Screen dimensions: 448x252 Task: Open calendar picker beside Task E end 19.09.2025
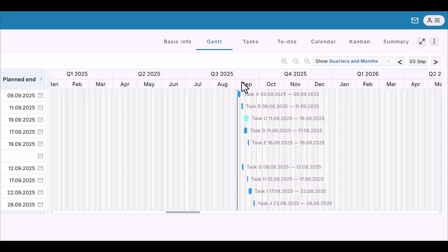[x=41, y=144]
